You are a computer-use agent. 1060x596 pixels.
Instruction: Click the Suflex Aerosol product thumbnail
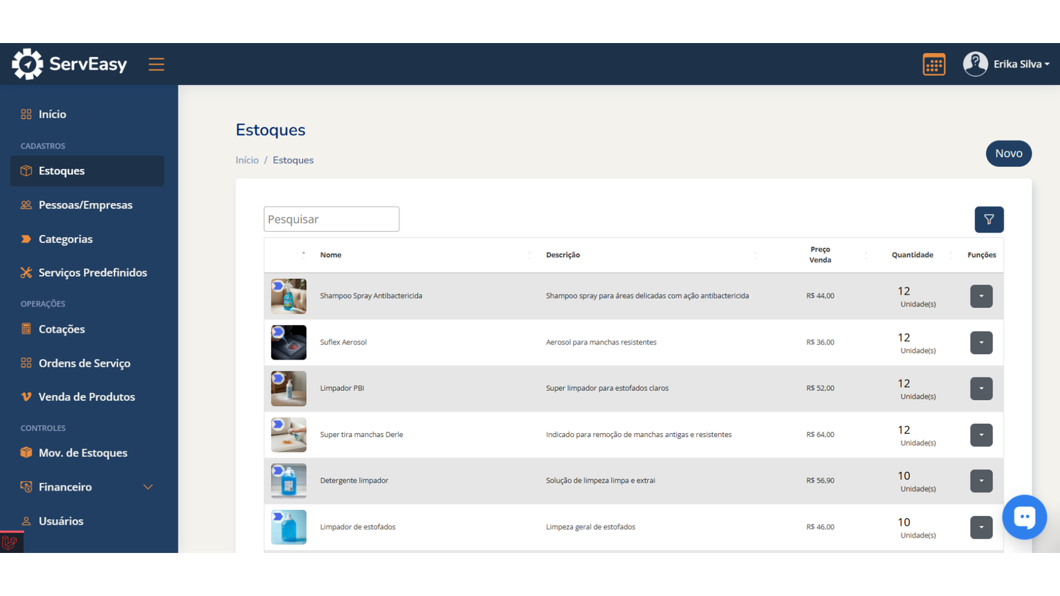pyautogui.click(x=289, y=342)
